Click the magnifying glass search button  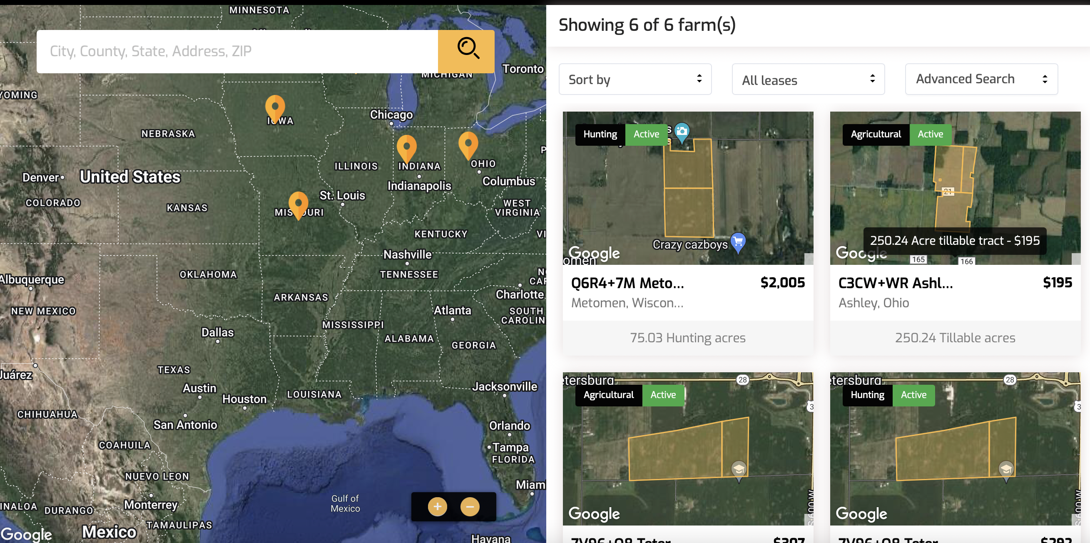click(x=466, y=51)
